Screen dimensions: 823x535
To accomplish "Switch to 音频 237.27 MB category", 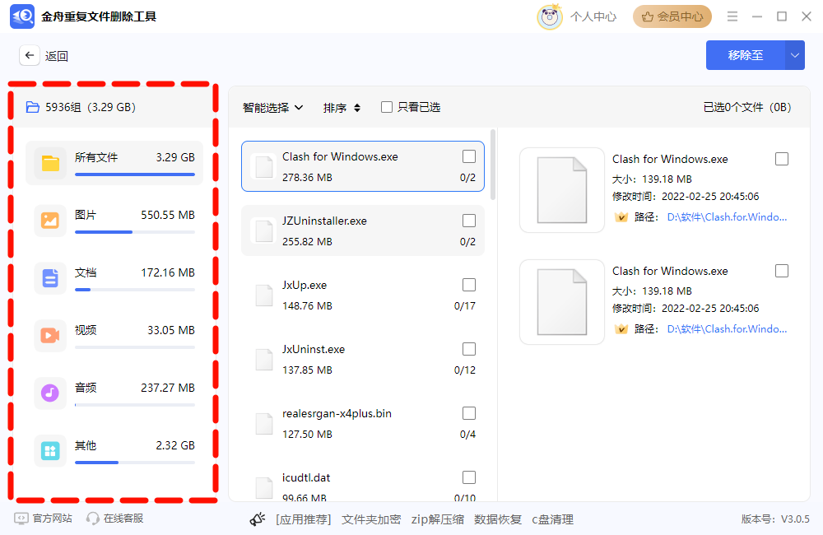I will [114, 393].
